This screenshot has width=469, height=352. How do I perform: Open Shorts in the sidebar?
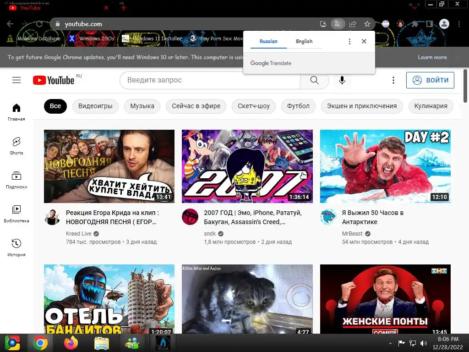[x=16, y=146]
